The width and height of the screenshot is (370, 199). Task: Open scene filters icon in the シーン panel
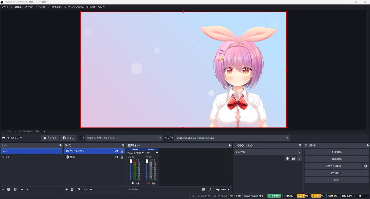(x=15, y=189)
